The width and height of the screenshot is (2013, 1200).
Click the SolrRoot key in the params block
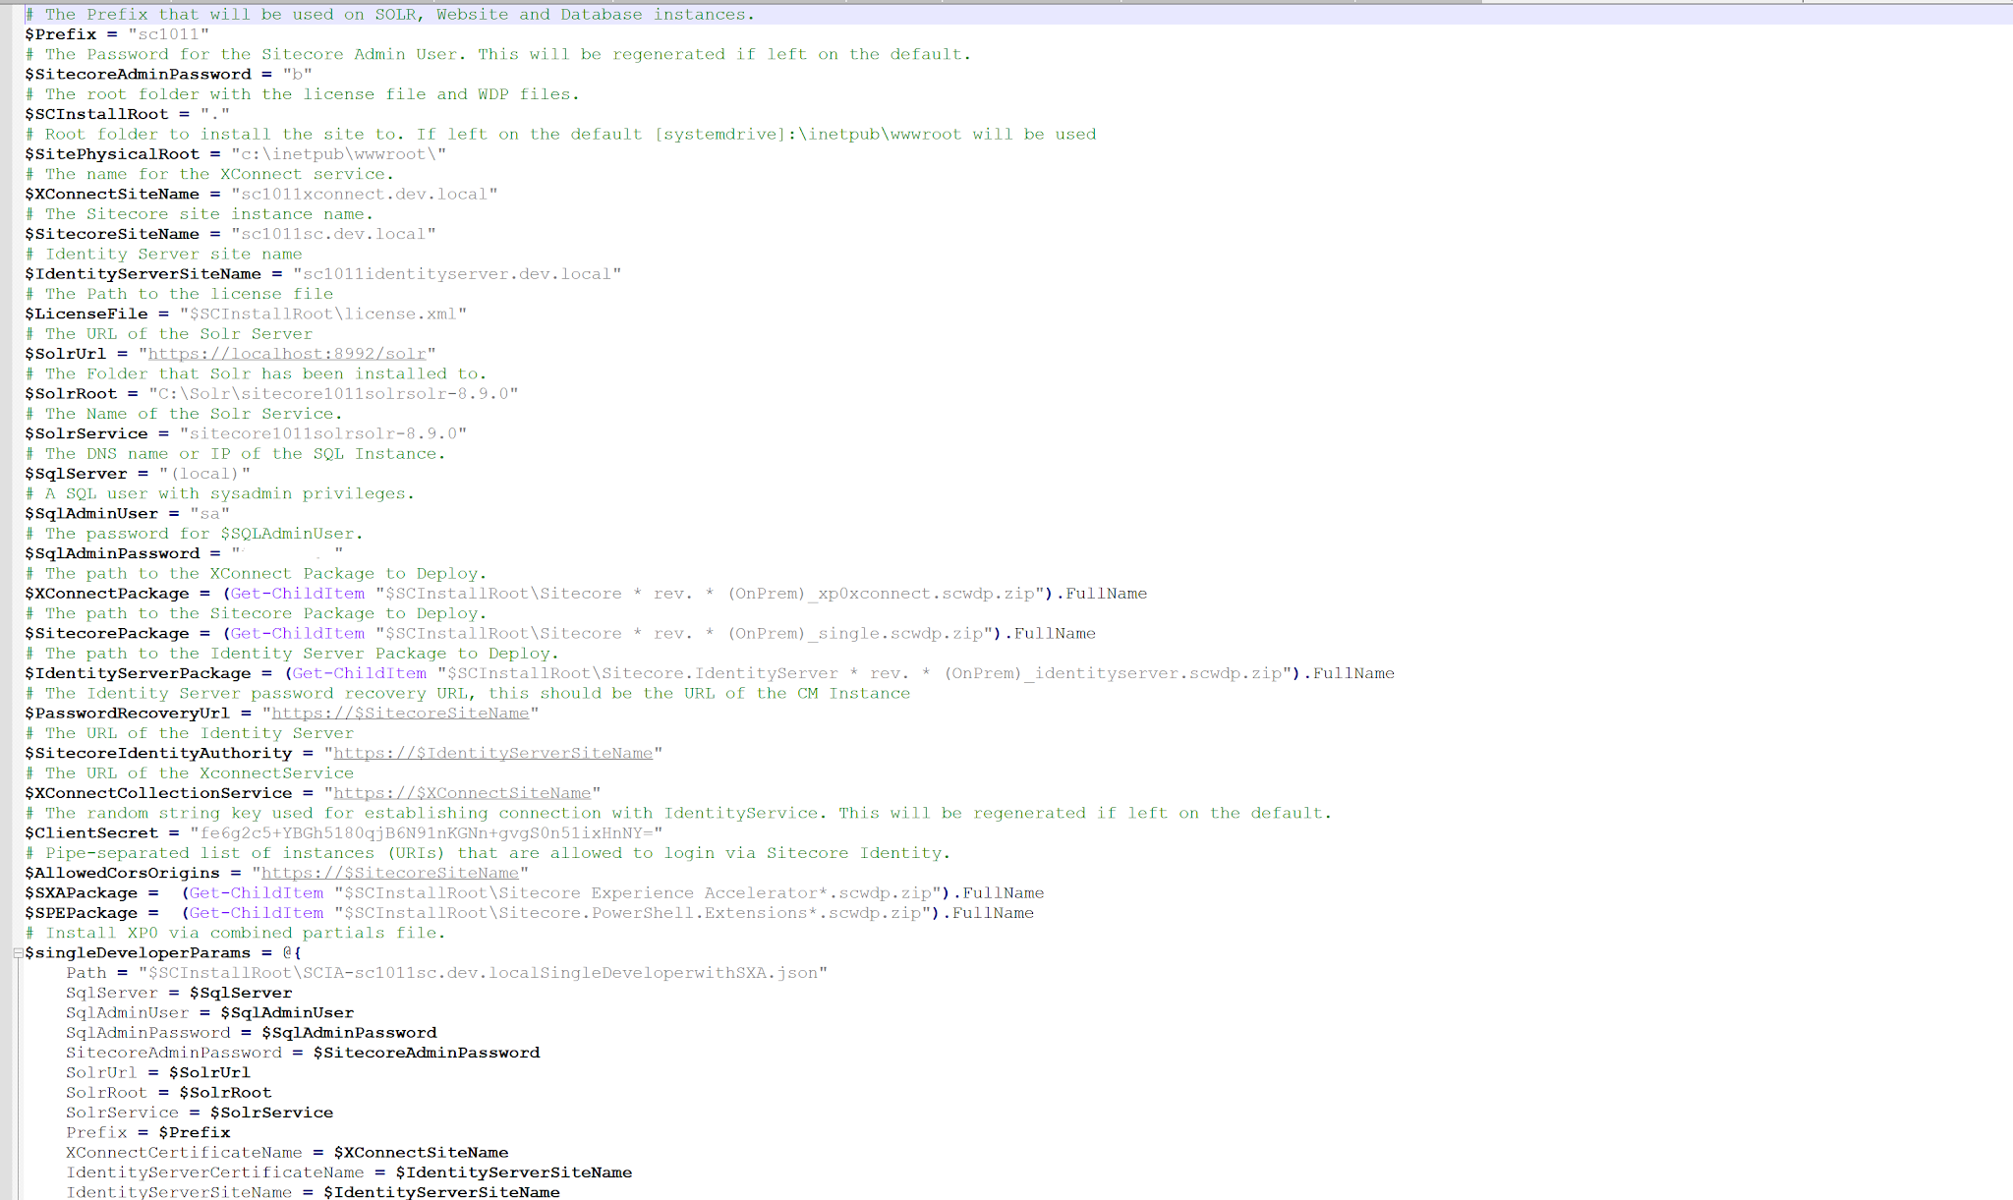click(x=106, y=1092)
